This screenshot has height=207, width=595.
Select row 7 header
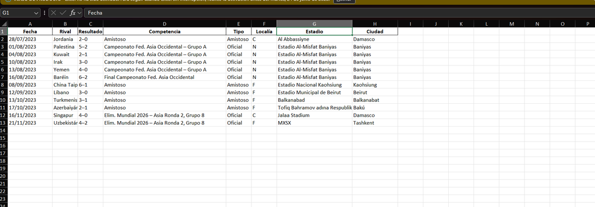coord(3,77)
